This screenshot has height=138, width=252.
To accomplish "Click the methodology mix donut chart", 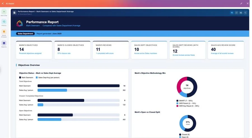I will [187, 87].
